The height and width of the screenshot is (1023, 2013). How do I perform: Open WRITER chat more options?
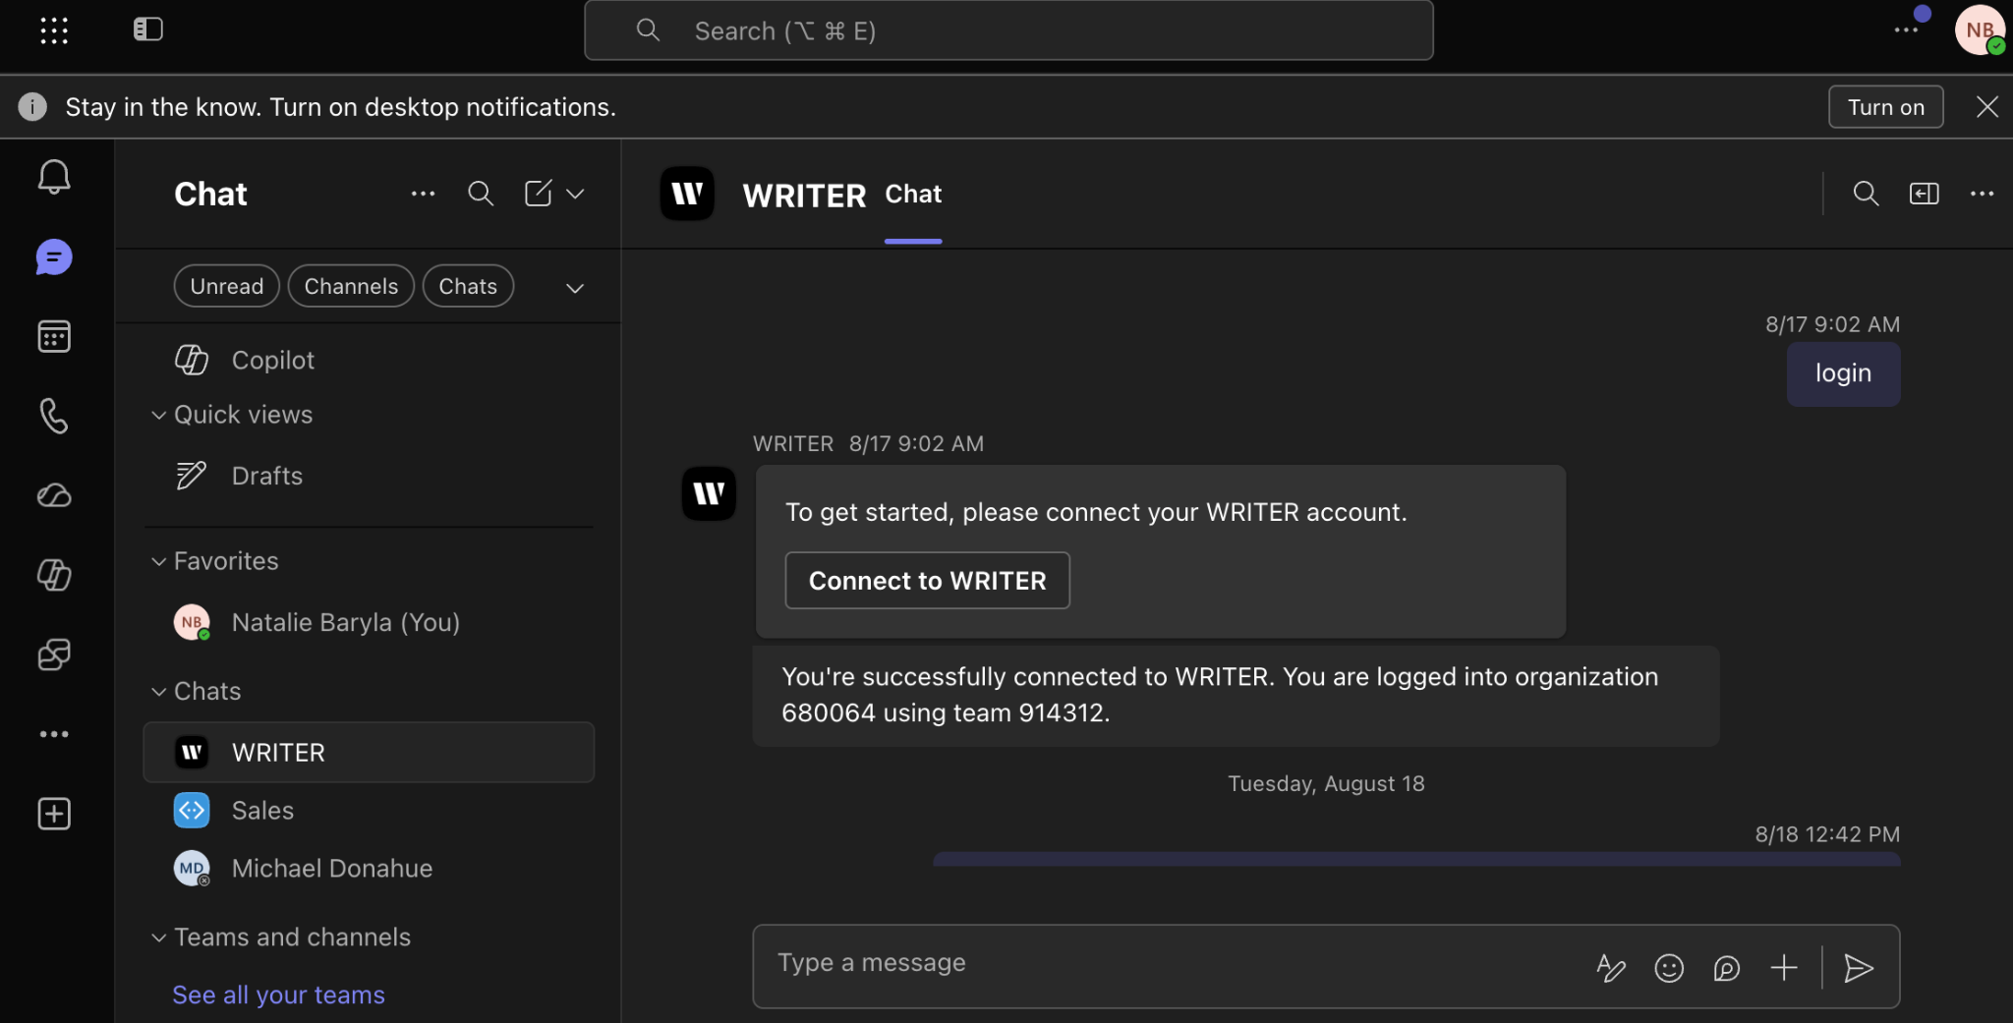click(1982, 194)
